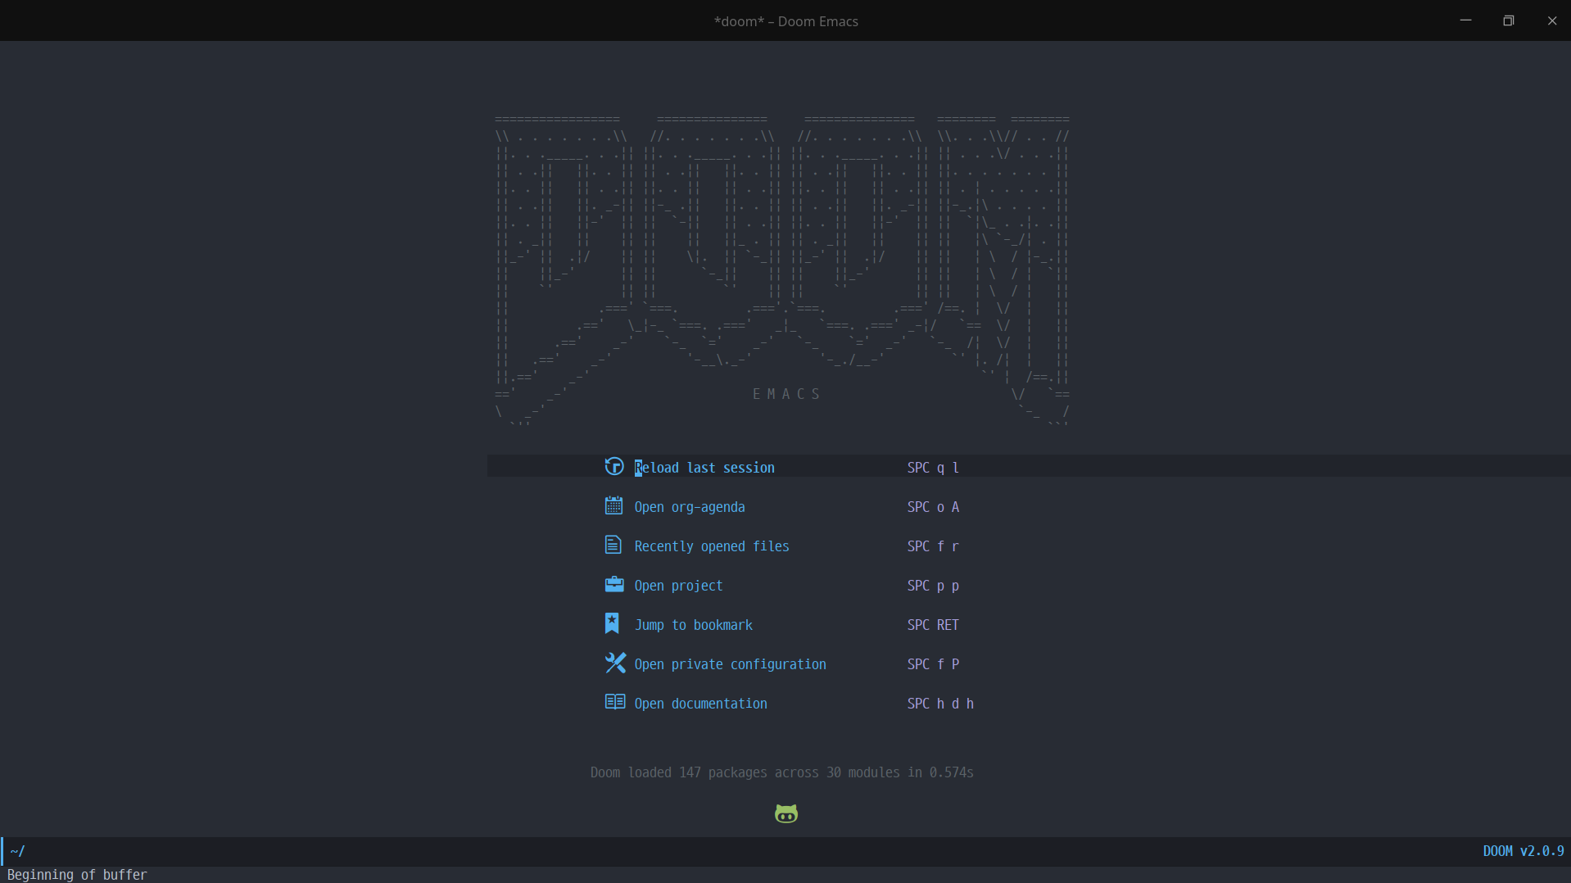Click the recently opened files document icon

coord(613,545)
